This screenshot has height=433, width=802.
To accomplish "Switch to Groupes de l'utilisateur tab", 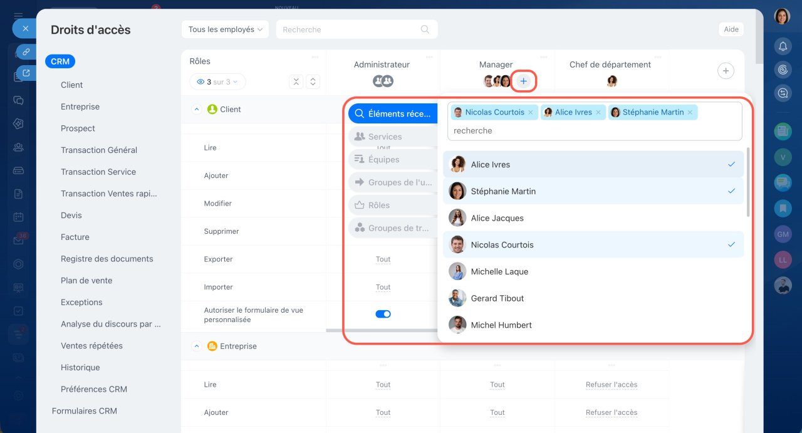I will click(x=393, y=182).
